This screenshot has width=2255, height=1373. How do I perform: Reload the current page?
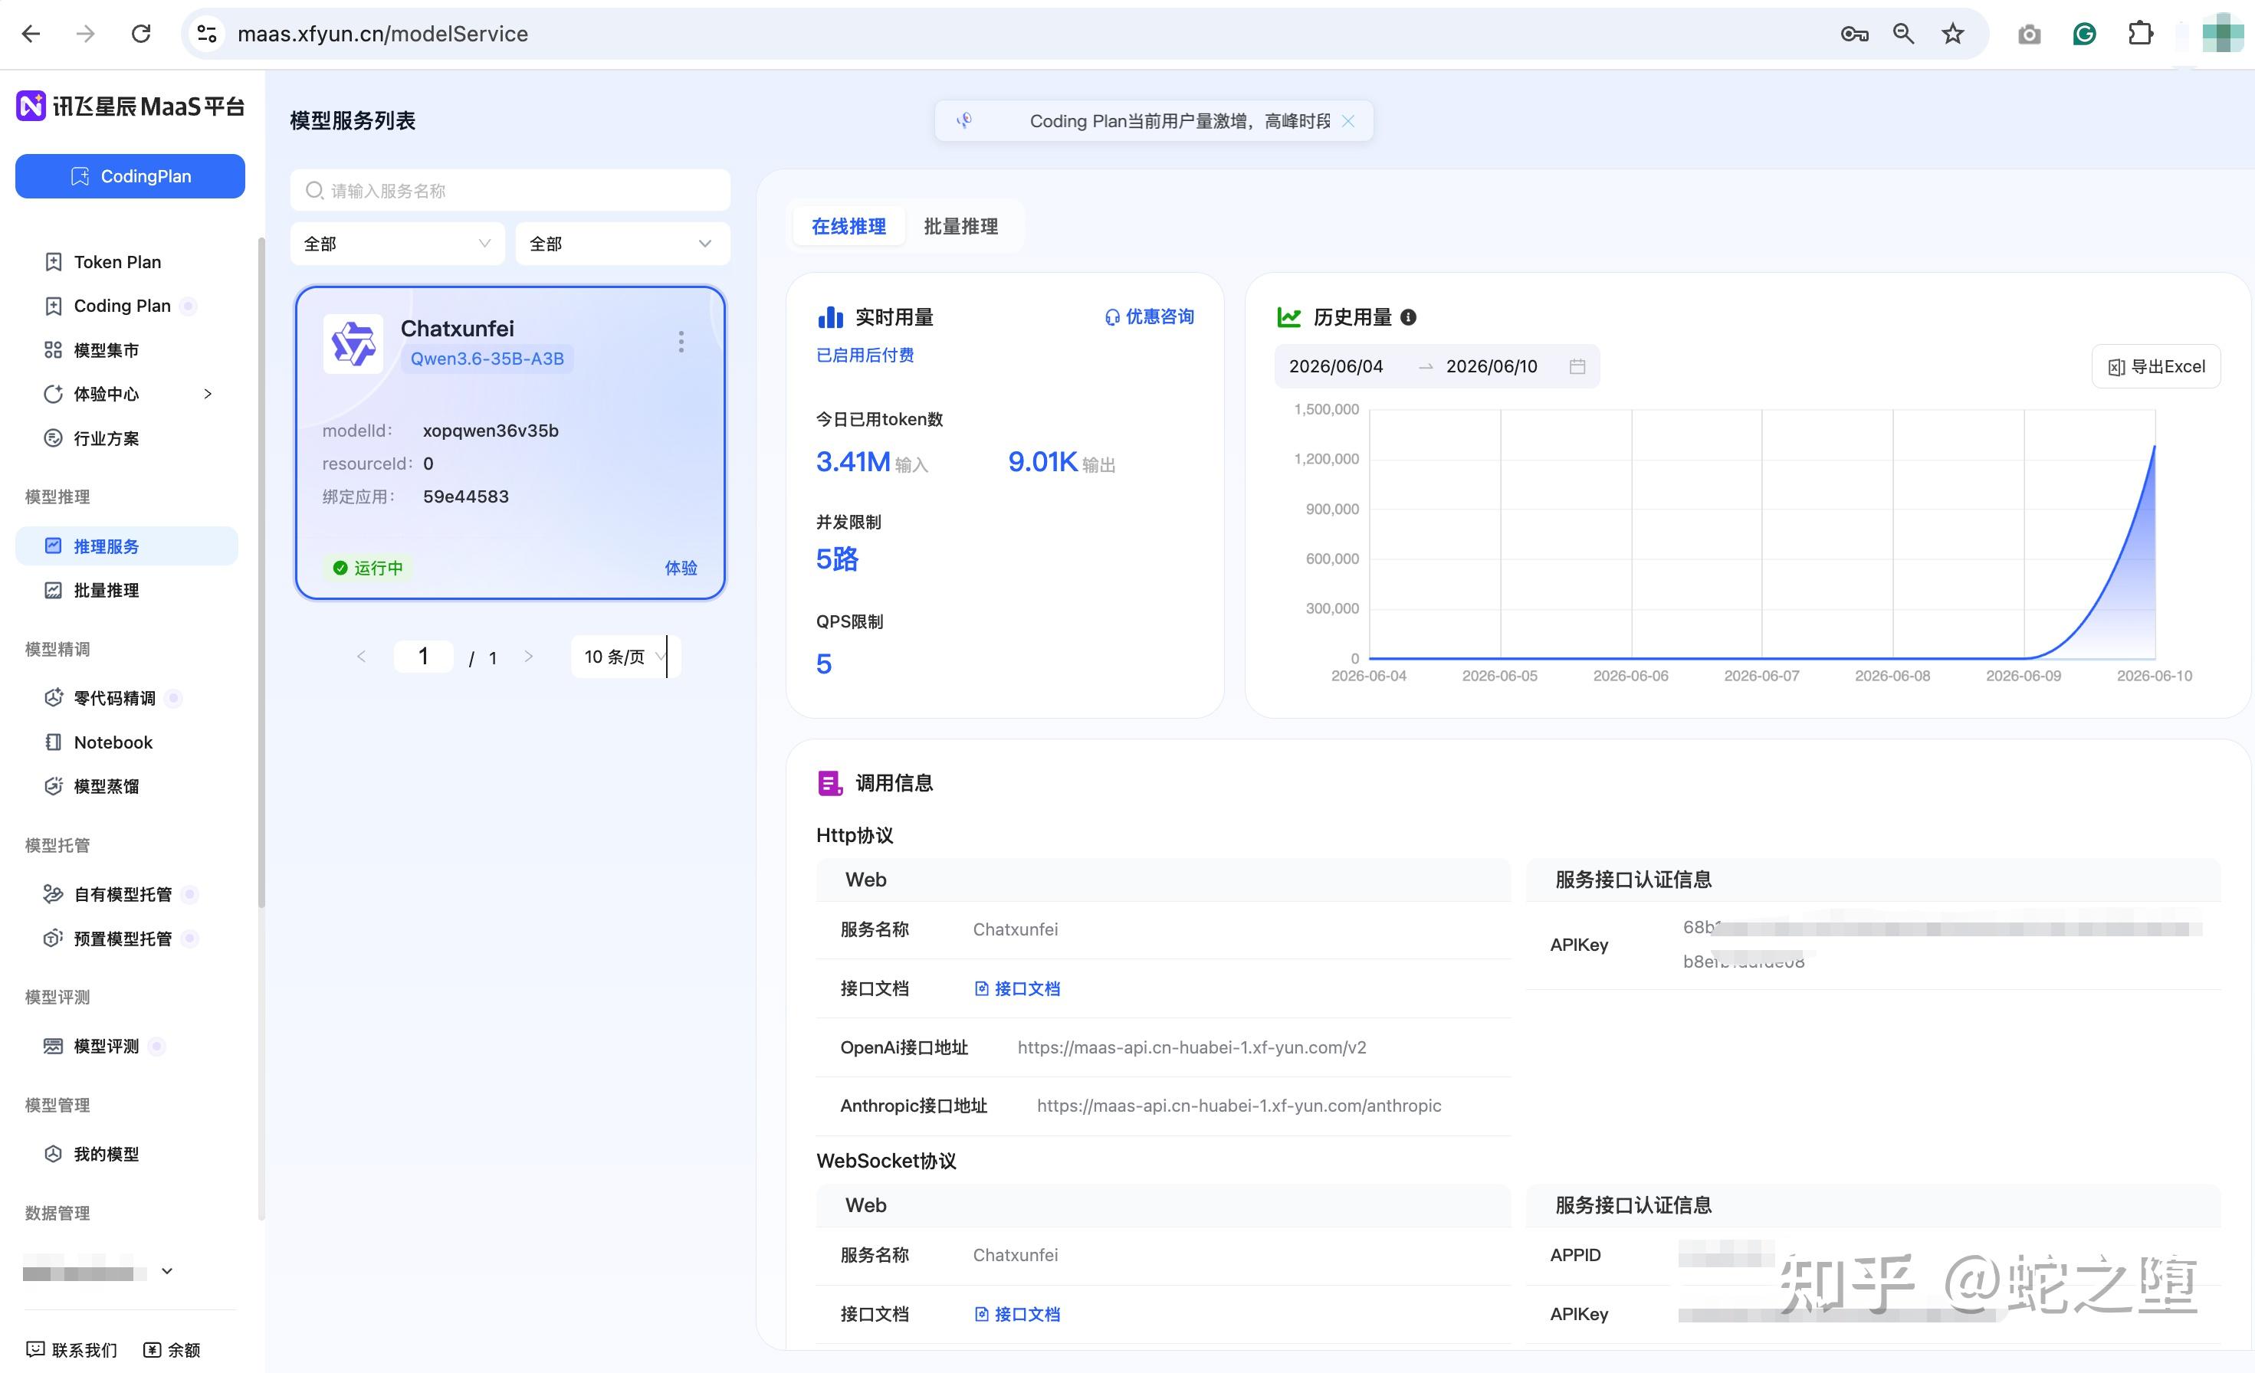[x=141, y=34]
